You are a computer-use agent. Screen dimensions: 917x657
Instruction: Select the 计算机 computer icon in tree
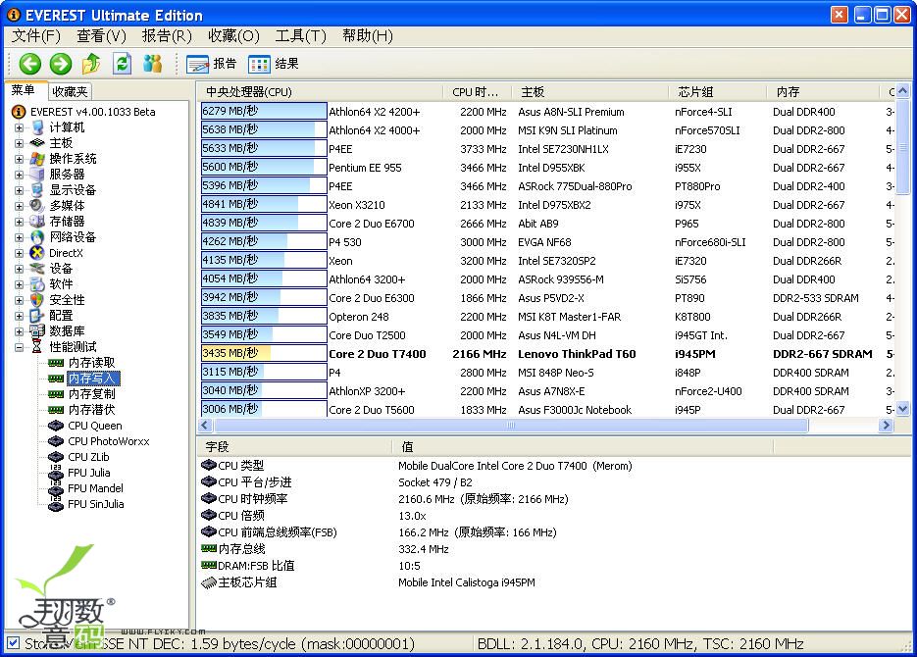coord(37,127)
